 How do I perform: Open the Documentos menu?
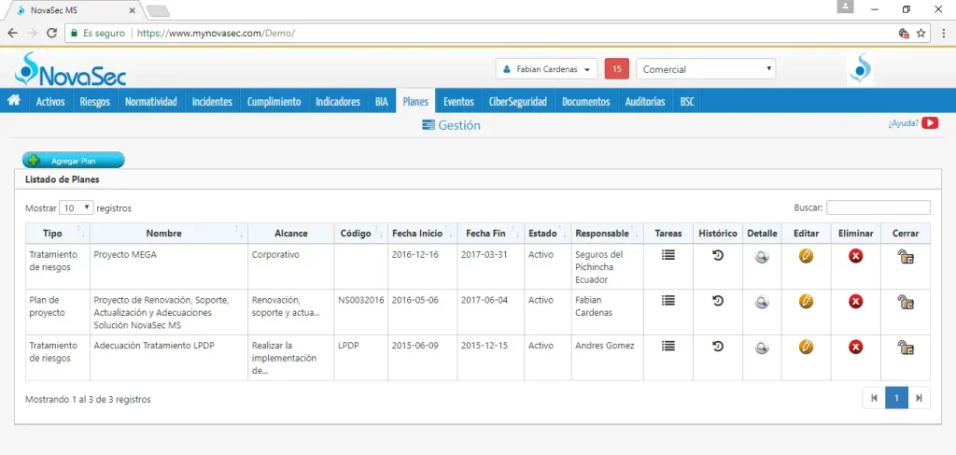585,101
